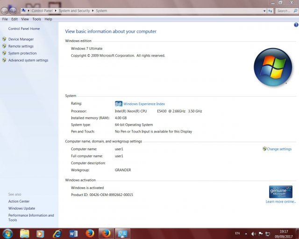Expand breadcrumb arrow after System and Security
This screenshot has width=299, height=239.
93,10
